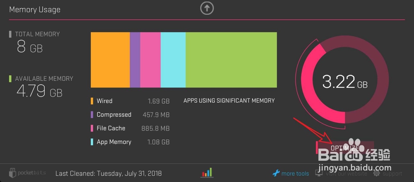This screenshot has width=414, height=182.
Task: Click the pocketbits padlock logo
Action: pyautogui.click(x=12, y=173)
